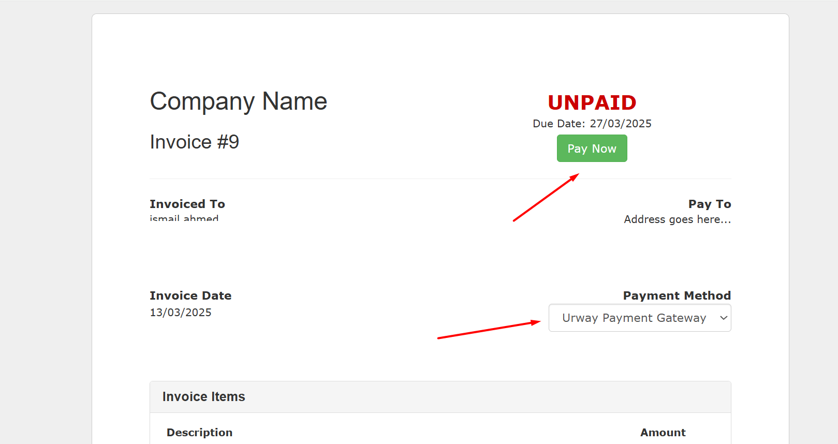Click the Description column header

(199, 433)
